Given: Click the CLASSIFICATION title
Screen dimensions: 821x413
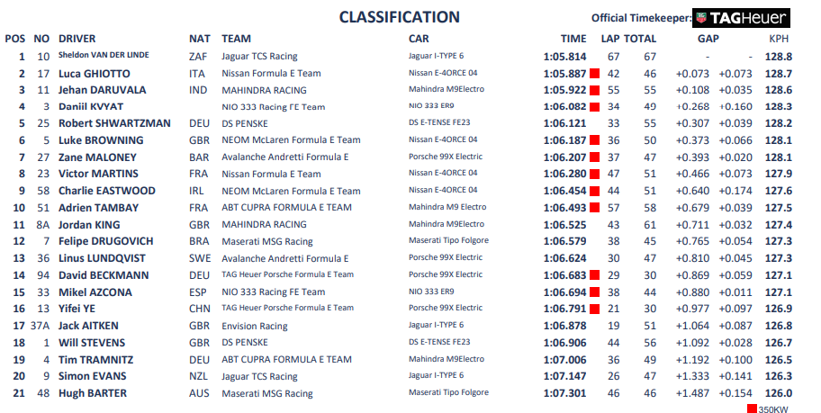Looking at the screenshot, I should coord(399,17).
